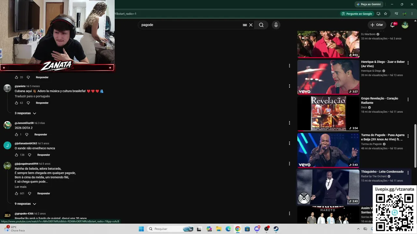This screenshot has height=234, width=417.
Task: Open more options for Zuar e Beber video
Action: pos(408,63)
